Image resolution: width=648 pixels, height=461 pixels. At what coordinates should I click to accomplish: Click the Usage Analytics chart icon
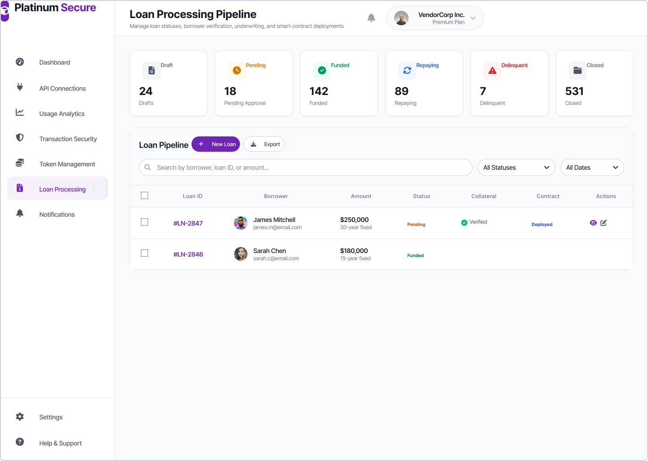tap(20, 112)
